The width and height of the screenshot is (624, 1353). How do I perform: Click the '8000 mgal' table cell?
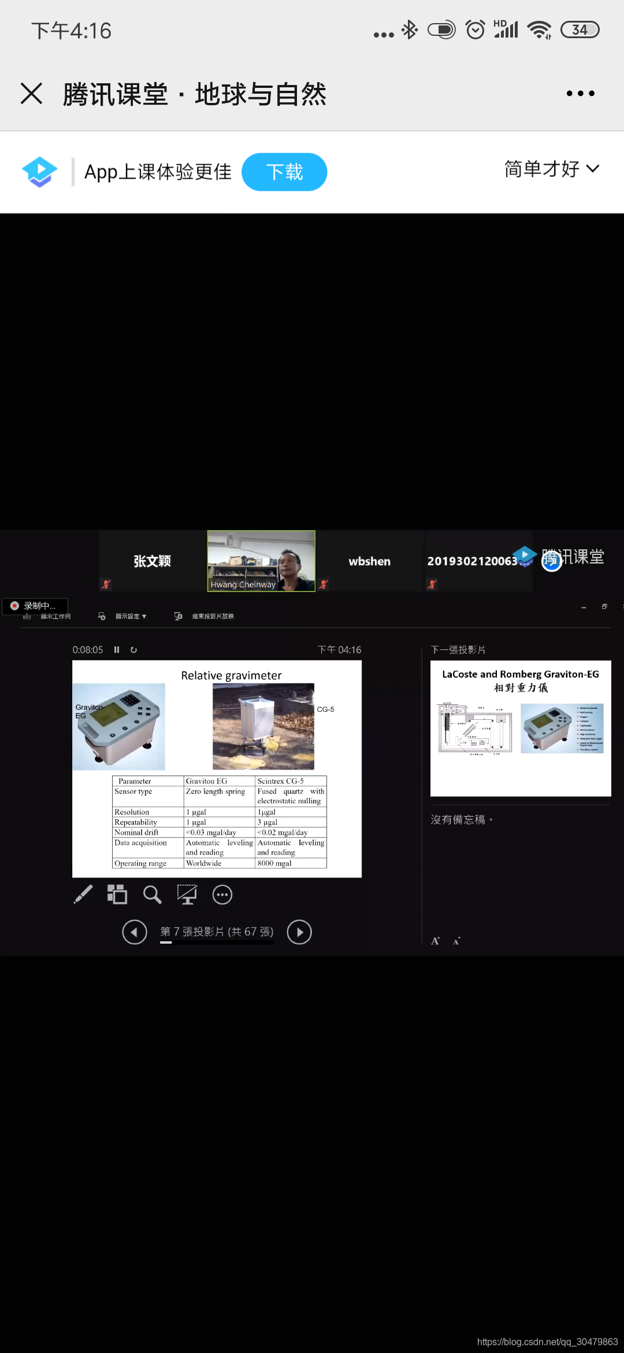click(291, 863)
